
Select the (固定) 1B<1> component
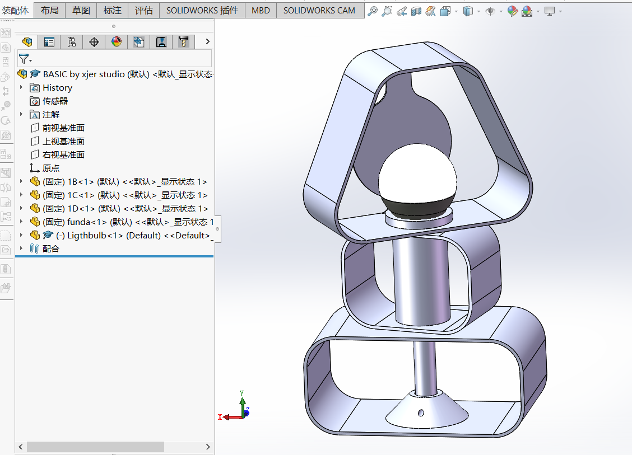tap(119, 181)
